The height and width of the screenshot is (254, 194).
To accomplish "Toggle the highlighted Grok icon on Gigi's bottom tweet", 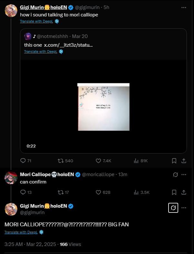I will pyautogui.click(x=173, y=208).
